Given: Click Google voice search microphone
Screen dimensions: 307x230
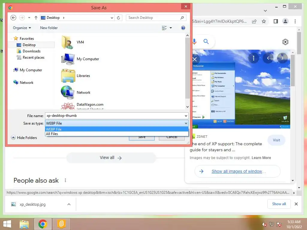Looking at the screenshot, I should [194, 41].
